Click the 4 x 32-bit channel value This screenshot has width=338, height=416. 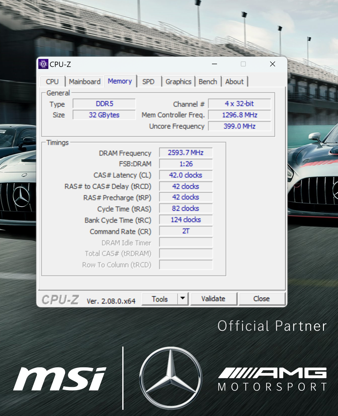click(240, 104)
